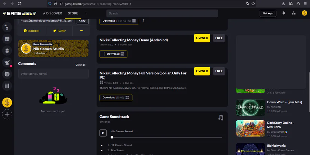The image size is (310, 155).
Task: Click the browser back arrow
Action: [x=5, y=3]
